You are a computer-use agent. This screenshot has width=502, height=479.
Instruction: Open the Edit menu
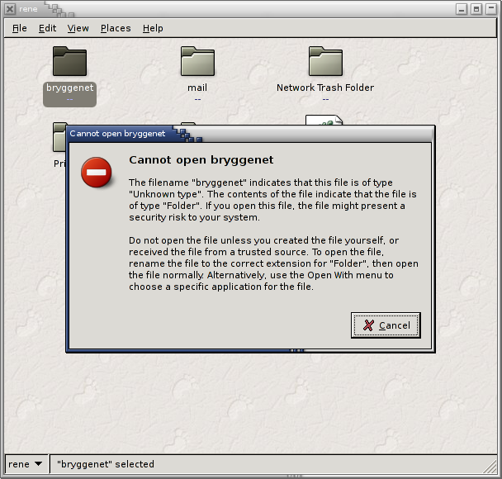(x=47, y=28)
